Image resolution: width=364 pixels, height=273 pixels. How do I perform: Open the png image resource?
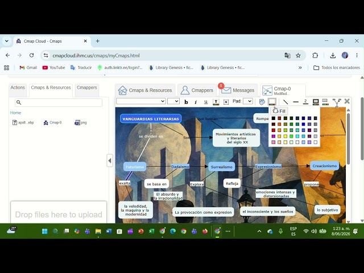pos(81,123)
